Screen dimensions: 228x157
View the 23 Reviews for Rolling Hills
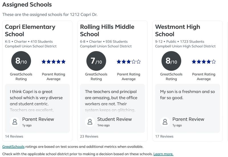pos(89,137)
